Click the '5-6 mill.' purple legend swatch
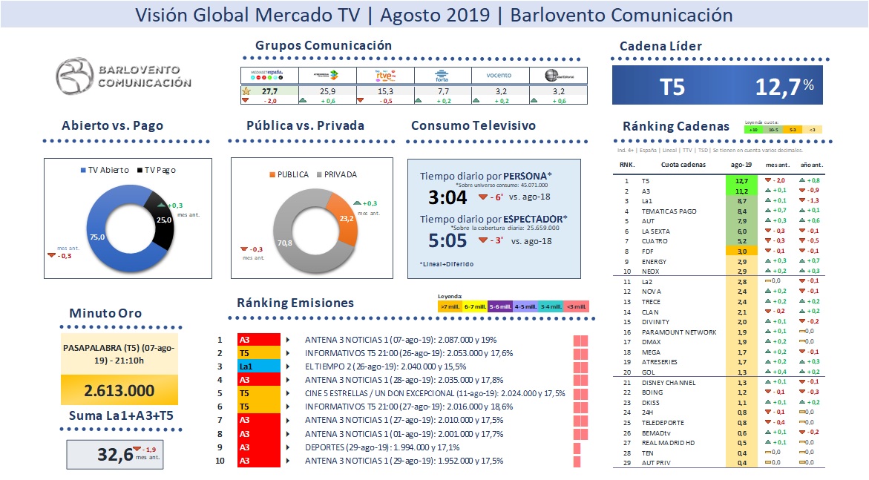This screenshot has width=869, height=480. tap(500, 306)
